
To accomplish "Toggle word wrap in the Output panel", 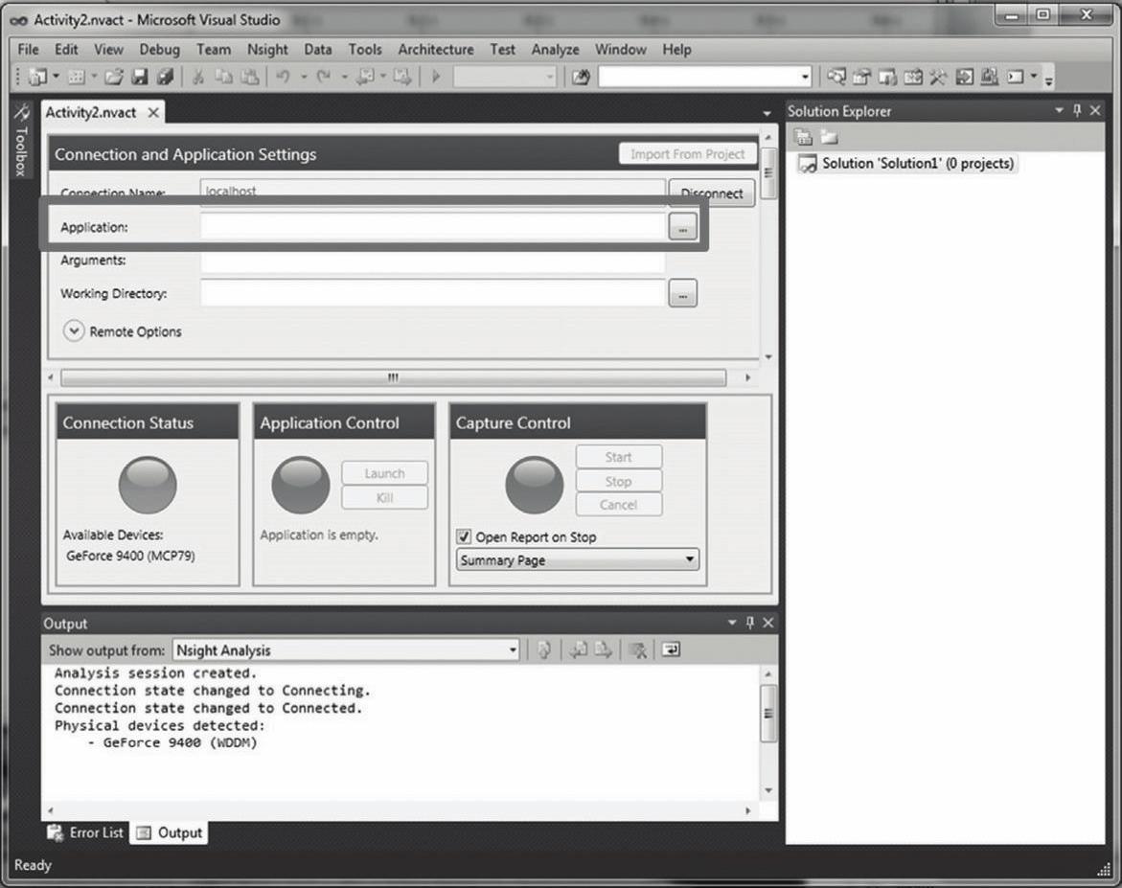I will pyautogui.click(x=672, y=650).
